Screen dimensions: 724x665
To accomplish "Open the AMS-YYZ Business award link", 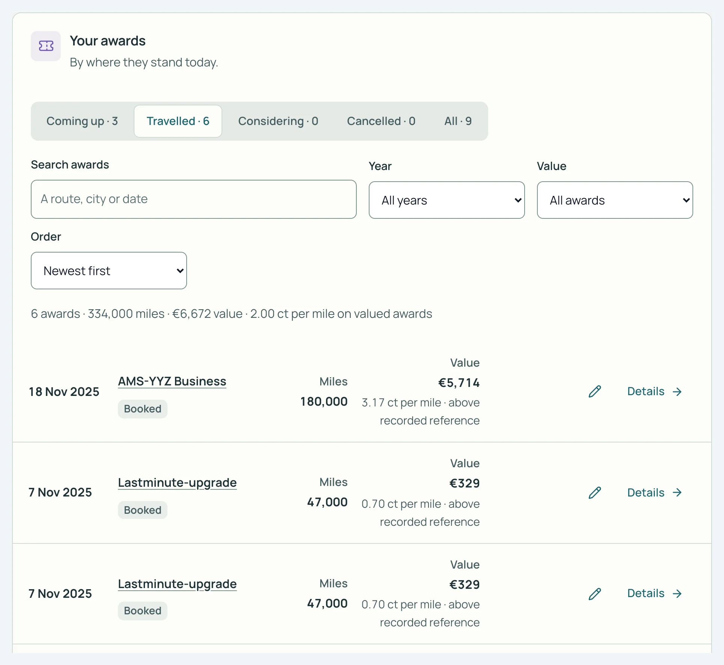I will click(x=172, y=381).
